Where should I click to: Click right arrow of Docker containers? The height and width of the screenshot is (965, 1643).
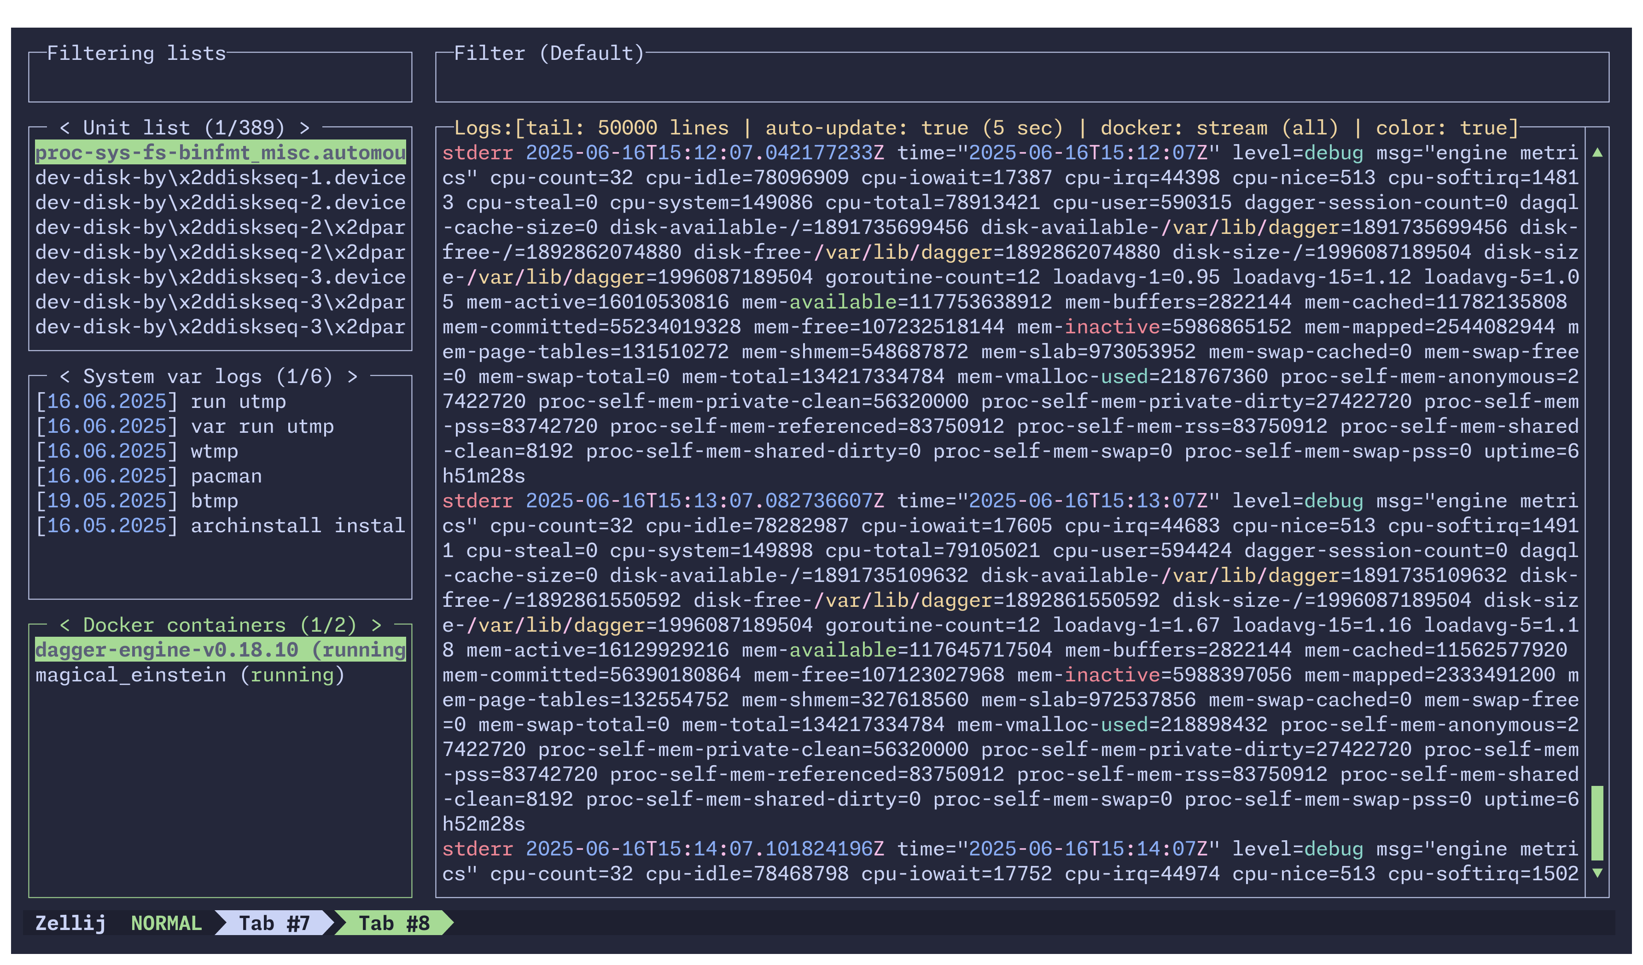coord(376,625)
